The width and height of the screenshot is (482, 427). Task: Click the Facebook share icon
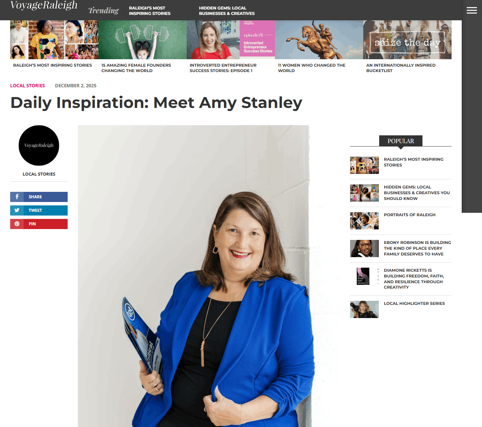(x=17, y=197)
